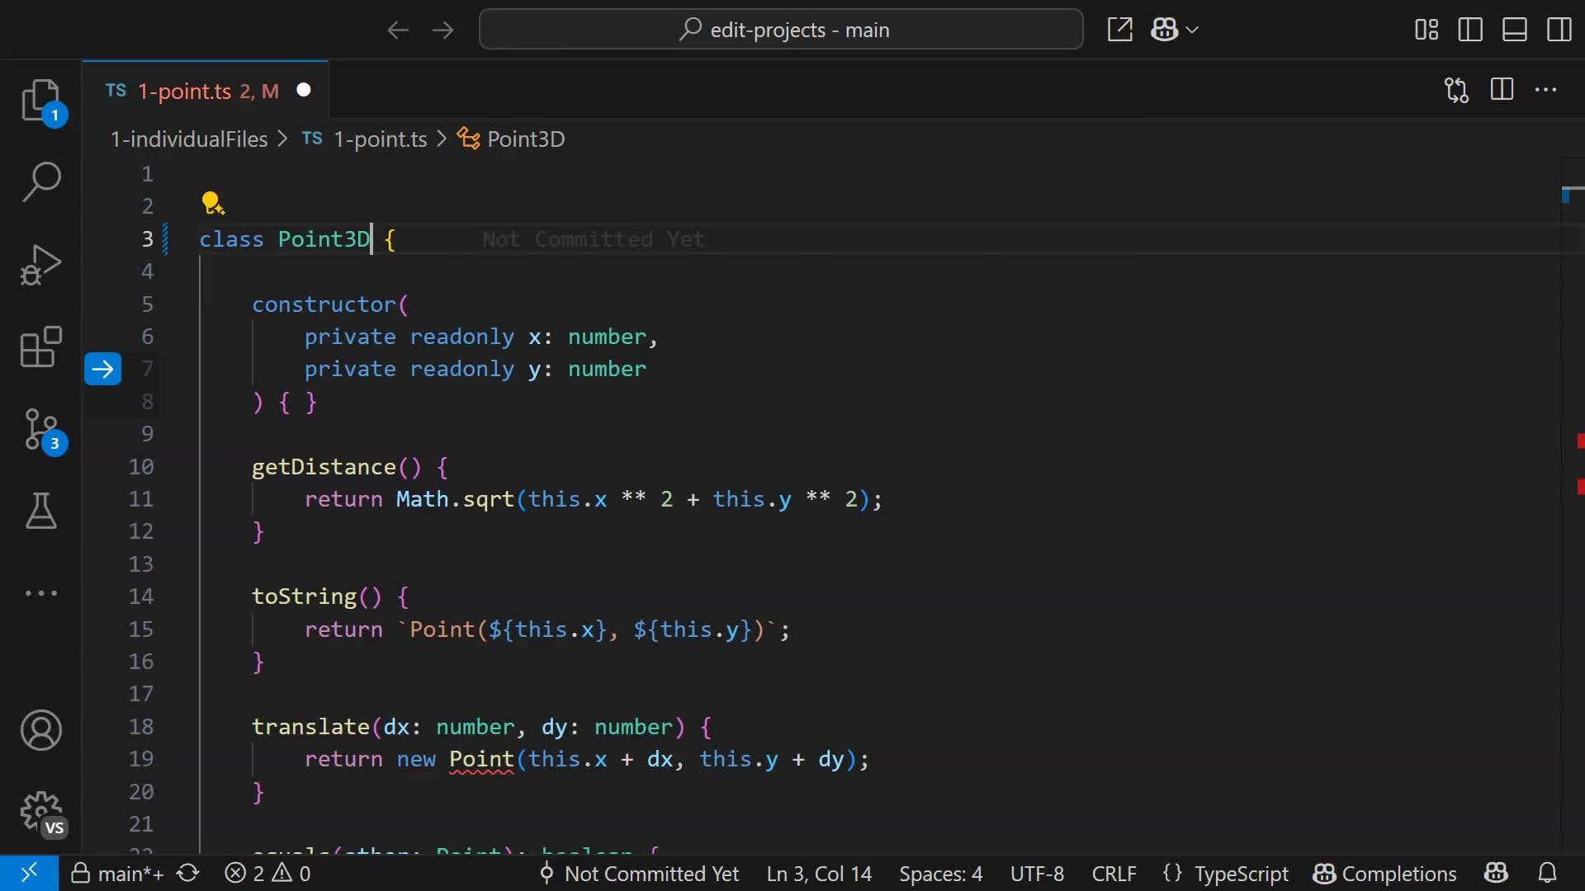Open indentation settings via Spaces: 4
The image size is (1585, 891).
pos(940,874)
